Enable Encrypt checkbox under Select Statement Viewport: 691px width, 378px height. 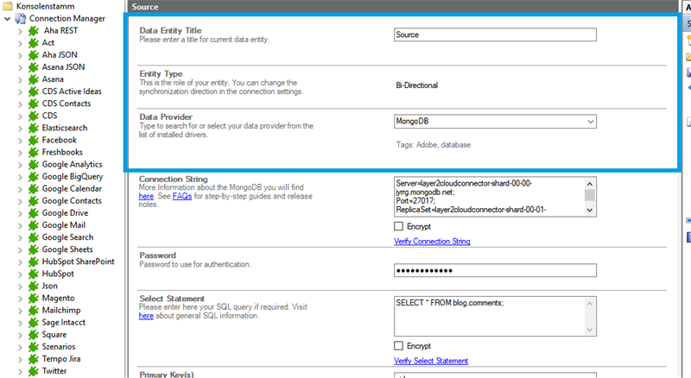point(399,345)
